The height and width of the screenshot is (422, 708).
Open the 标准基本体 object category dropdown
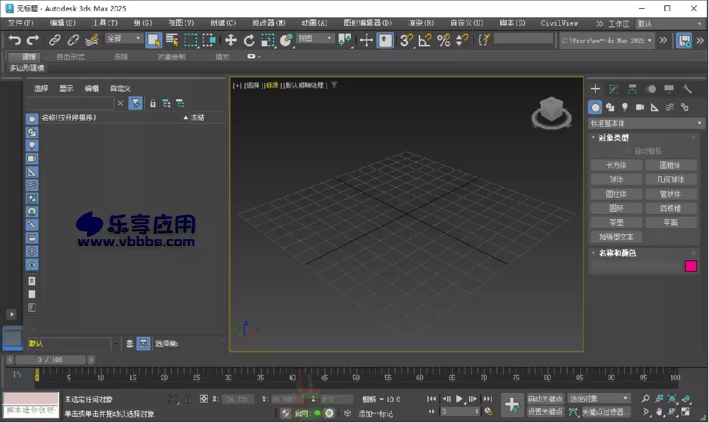point(646,123)
